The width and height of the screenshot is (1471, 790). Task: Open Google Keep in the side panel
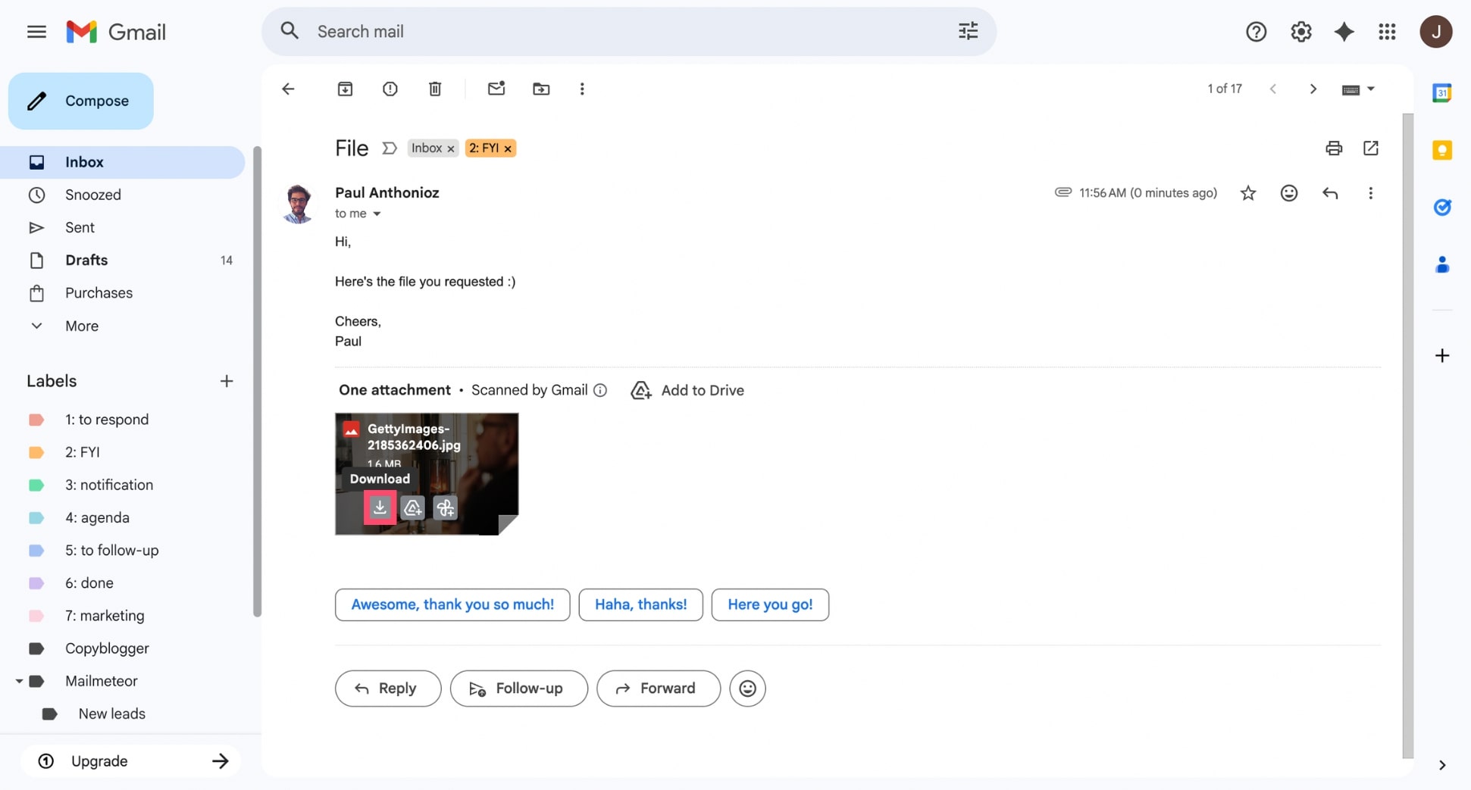(x=1443, y=150)
